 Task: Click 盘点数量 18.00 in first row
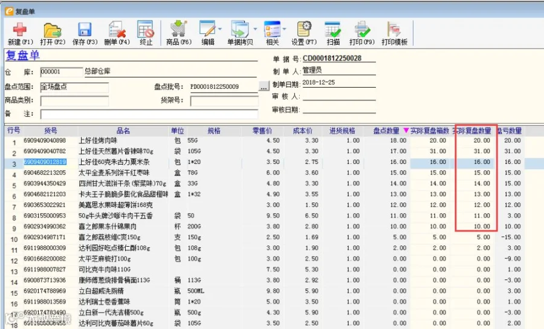398,140
